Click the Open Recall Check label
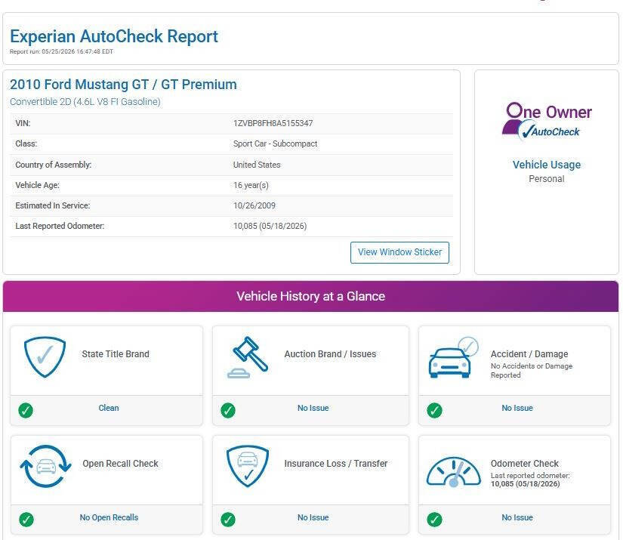 [x=120, y=464]
